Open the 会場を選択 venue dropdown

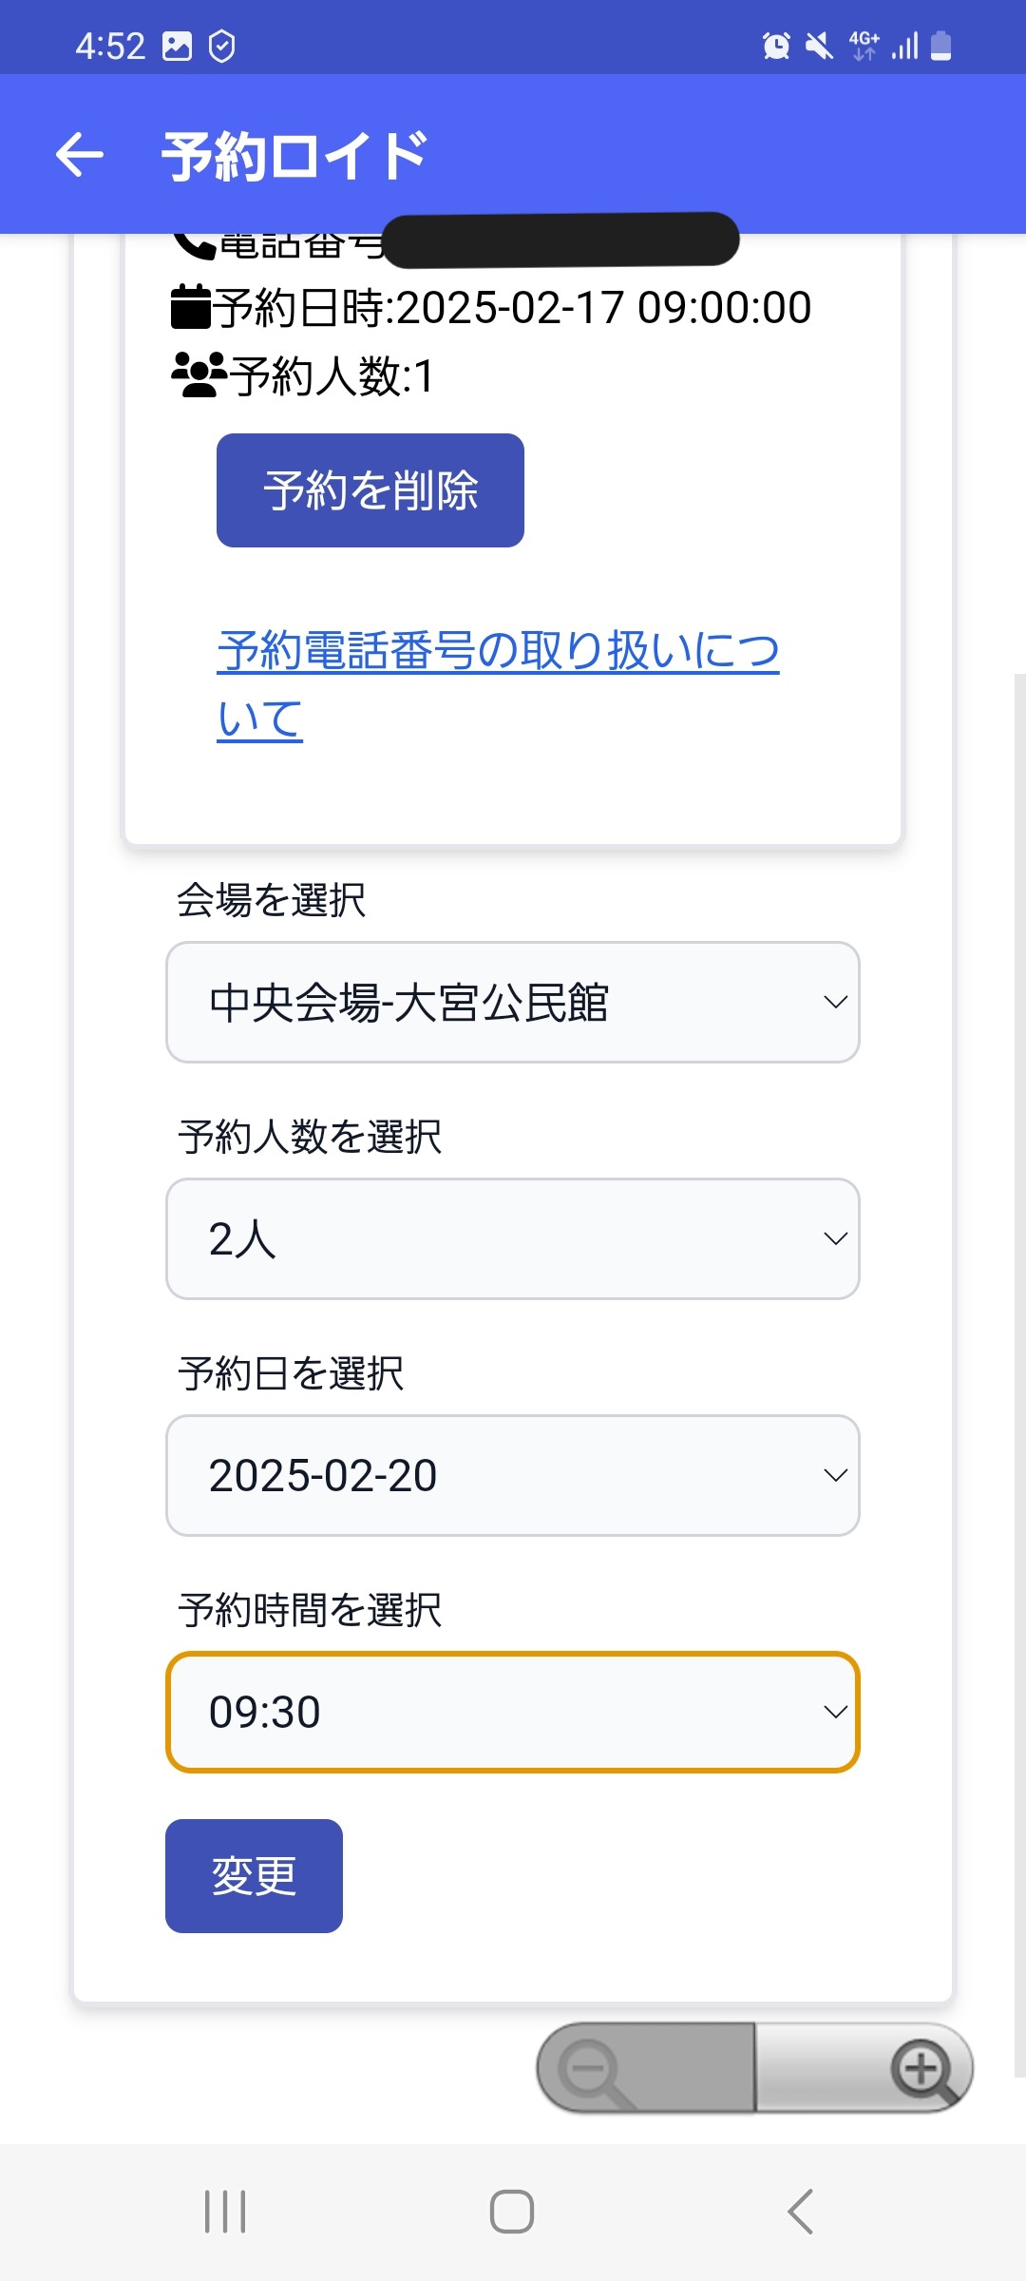(x=513, y=1002)
